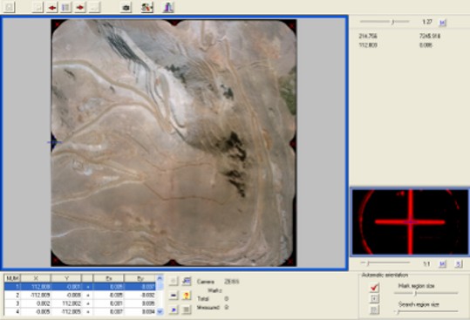This screenshot has height=320, width=470.
Task: Select table row 1 with X 112.008
Action: click(x=80, y=287)
